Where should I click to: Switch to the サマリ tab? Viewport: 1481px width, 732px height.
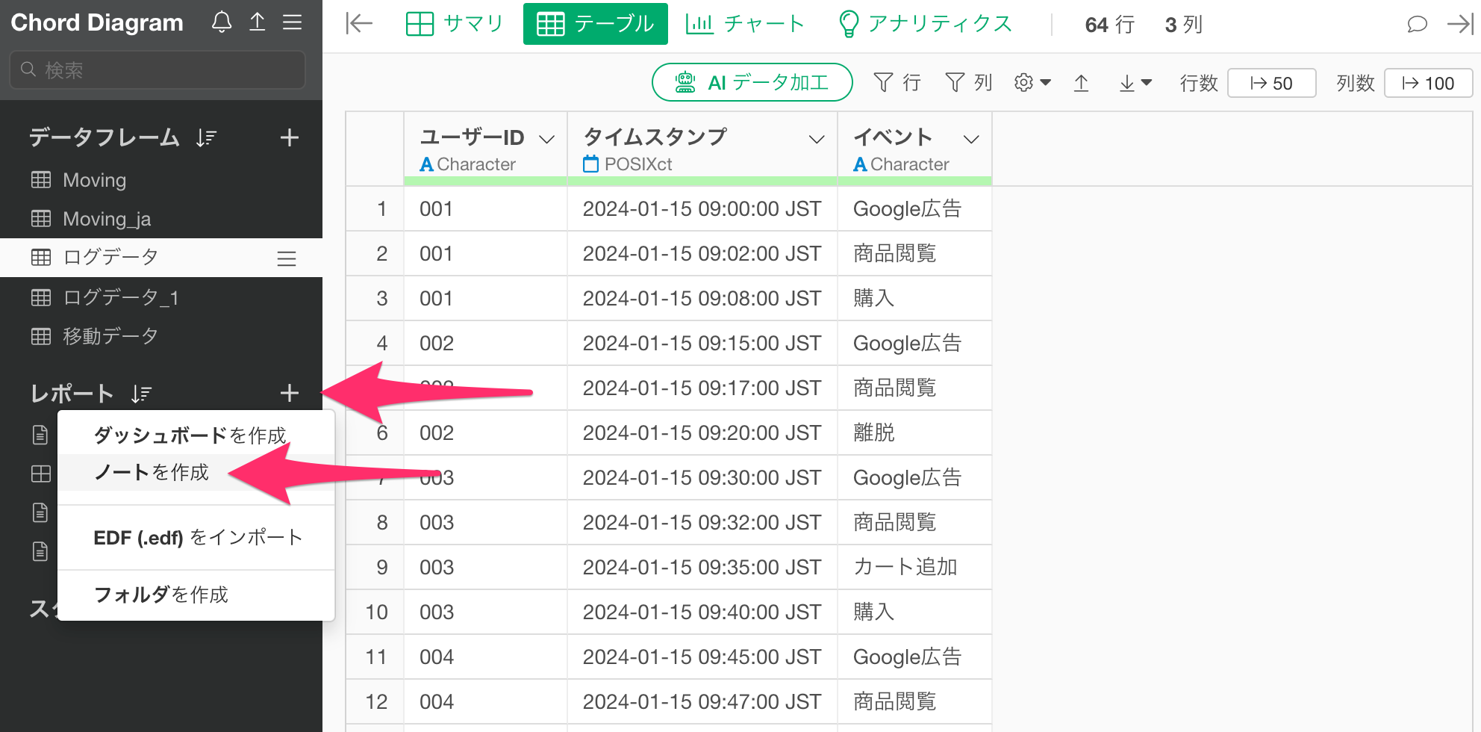click(455, 24)
